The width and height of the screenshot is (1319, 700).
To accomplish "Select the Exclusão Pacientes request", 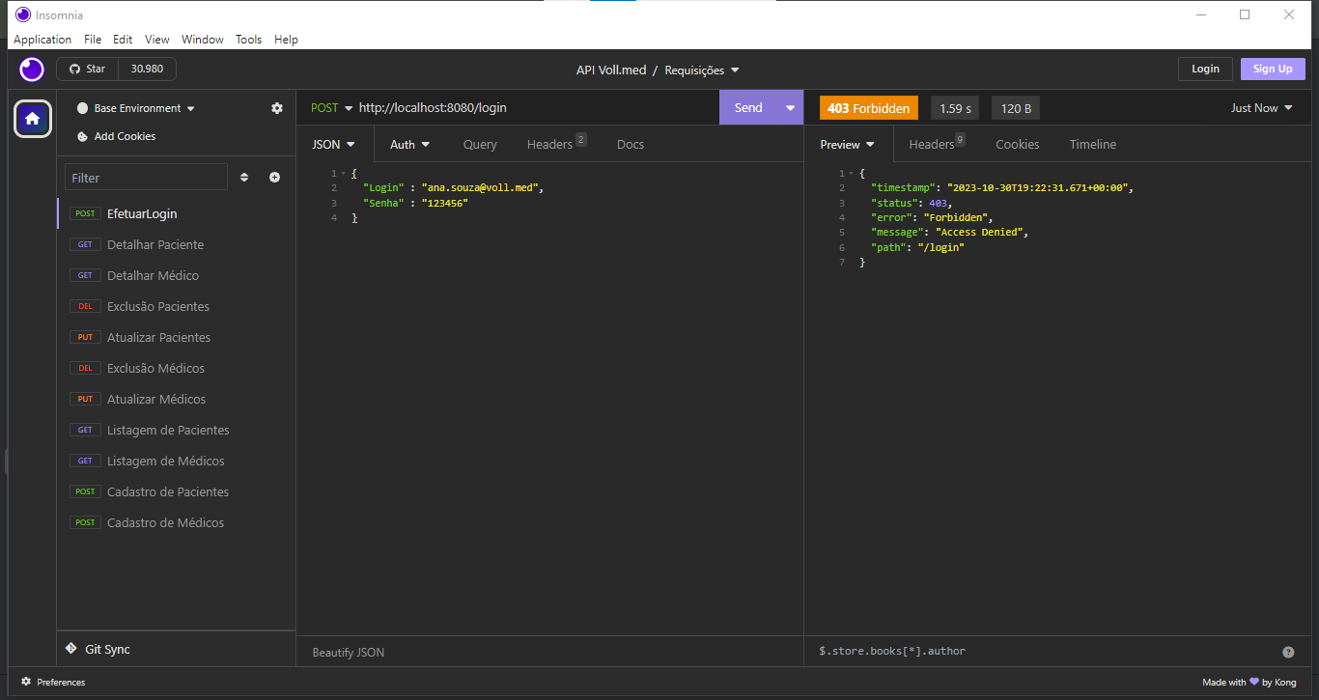I will (176, 306).
